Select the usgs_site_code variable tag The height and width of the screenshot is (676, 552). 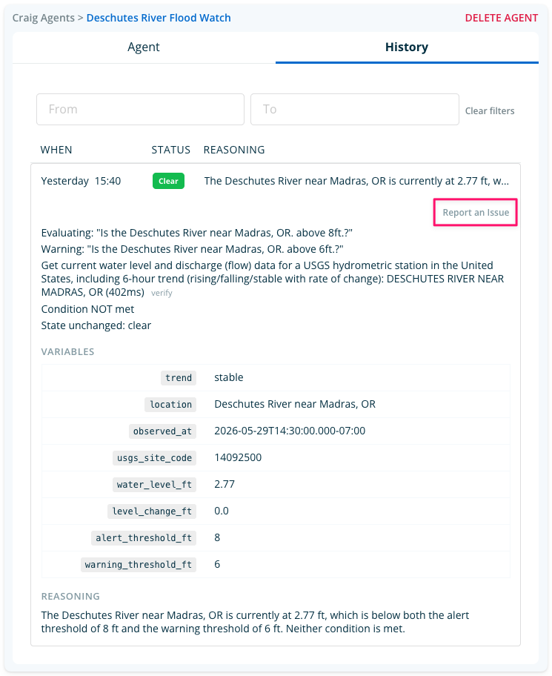tap(154, 458)
